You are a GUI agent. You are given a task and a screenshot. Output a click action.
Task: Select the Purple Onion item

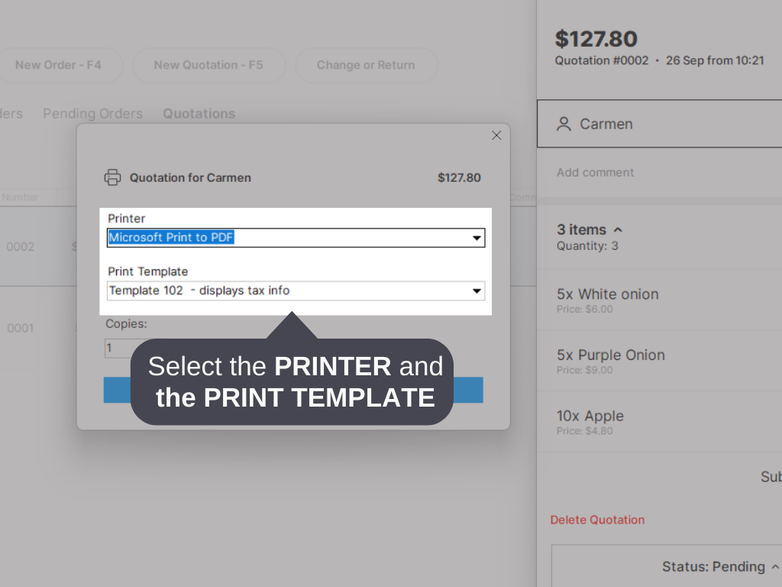coord(657,361)
